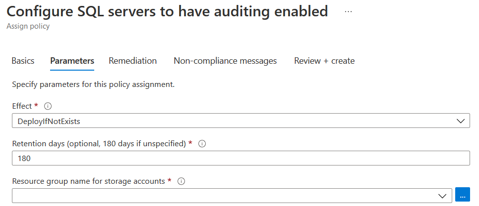Open the ellipsis menu beside the page title
The width and height of the screenshot is (479, 206).
(348, 11)
